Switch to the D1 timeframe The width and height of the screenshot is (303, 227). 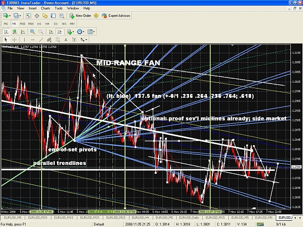56,24
